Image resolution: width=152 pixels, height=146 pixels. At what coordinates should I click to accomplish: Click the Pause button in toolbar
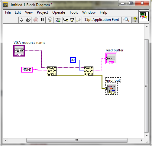[x=42, y=20]
